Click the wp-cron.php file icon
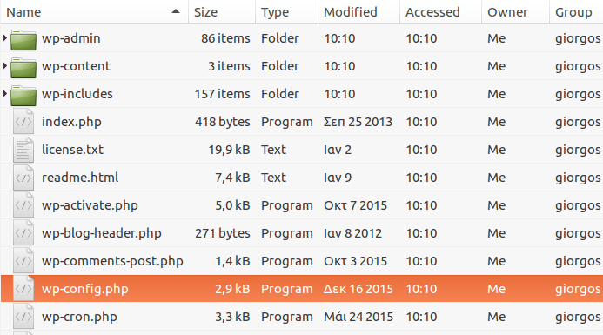603x335 pixels. [x=23, y=317]
